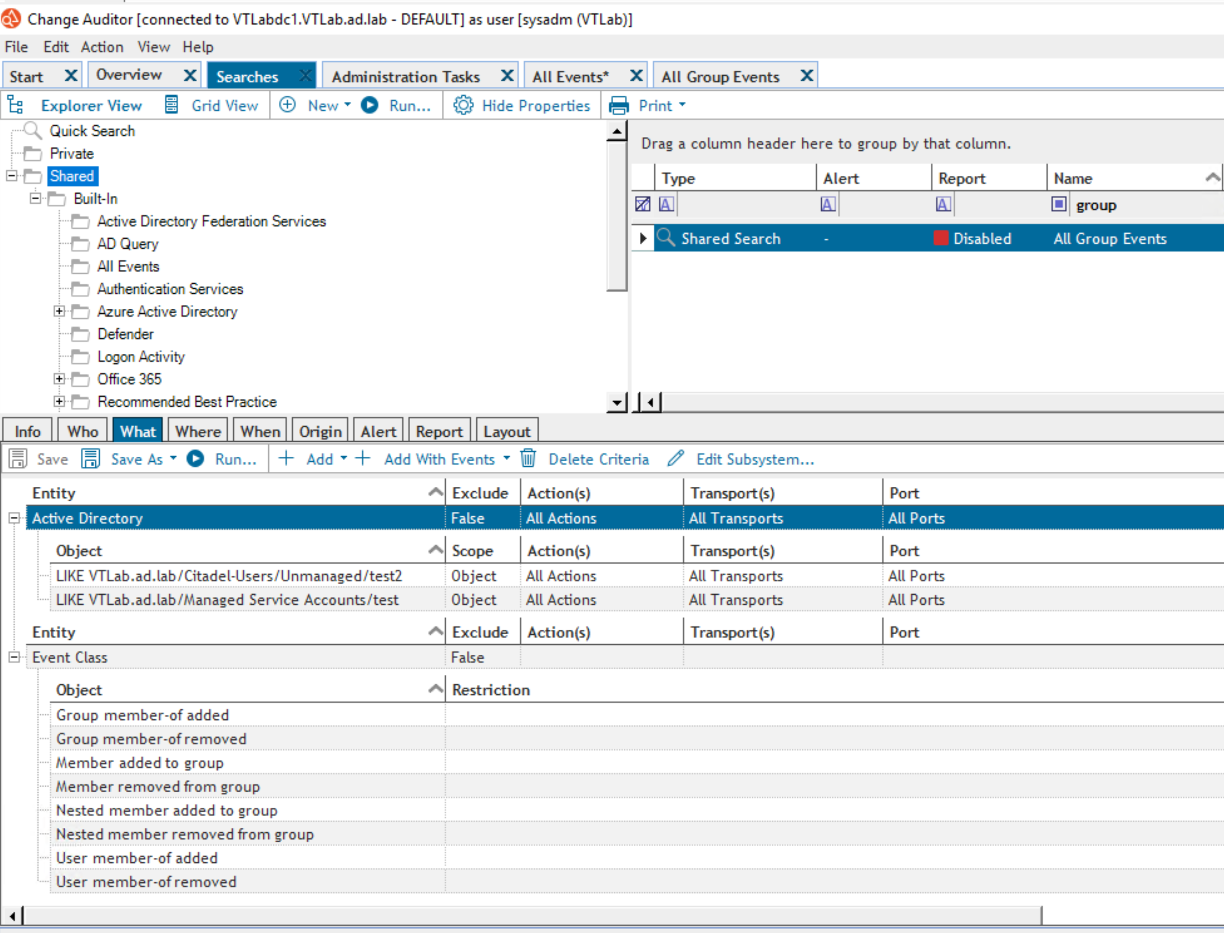Open the File menu
Image resolution: width=1224 pixels, height=933 pixels.
pos(16,47)
